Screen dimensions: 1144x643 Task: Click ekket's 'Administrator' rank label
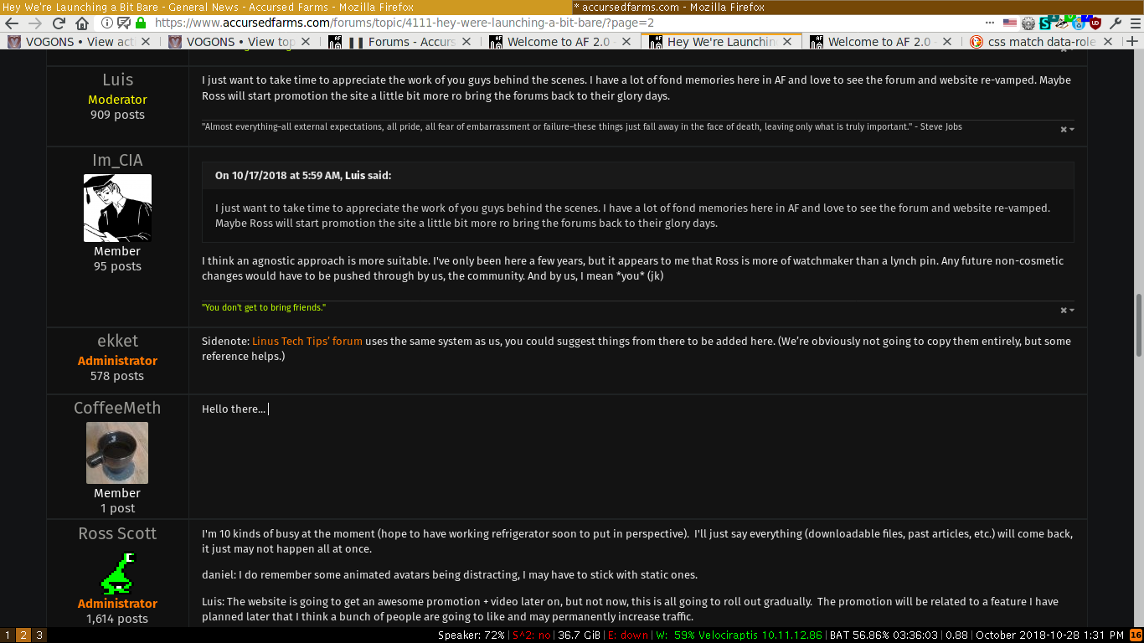117,361
